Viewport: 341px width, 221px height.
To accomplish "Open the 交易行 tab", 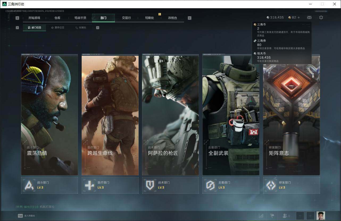I will 126,18.
